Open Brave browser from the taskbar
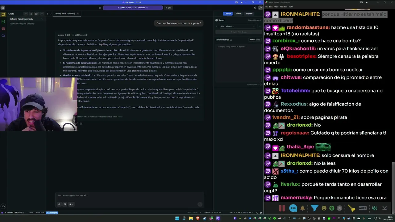395x222 pixels. [197, 218]
